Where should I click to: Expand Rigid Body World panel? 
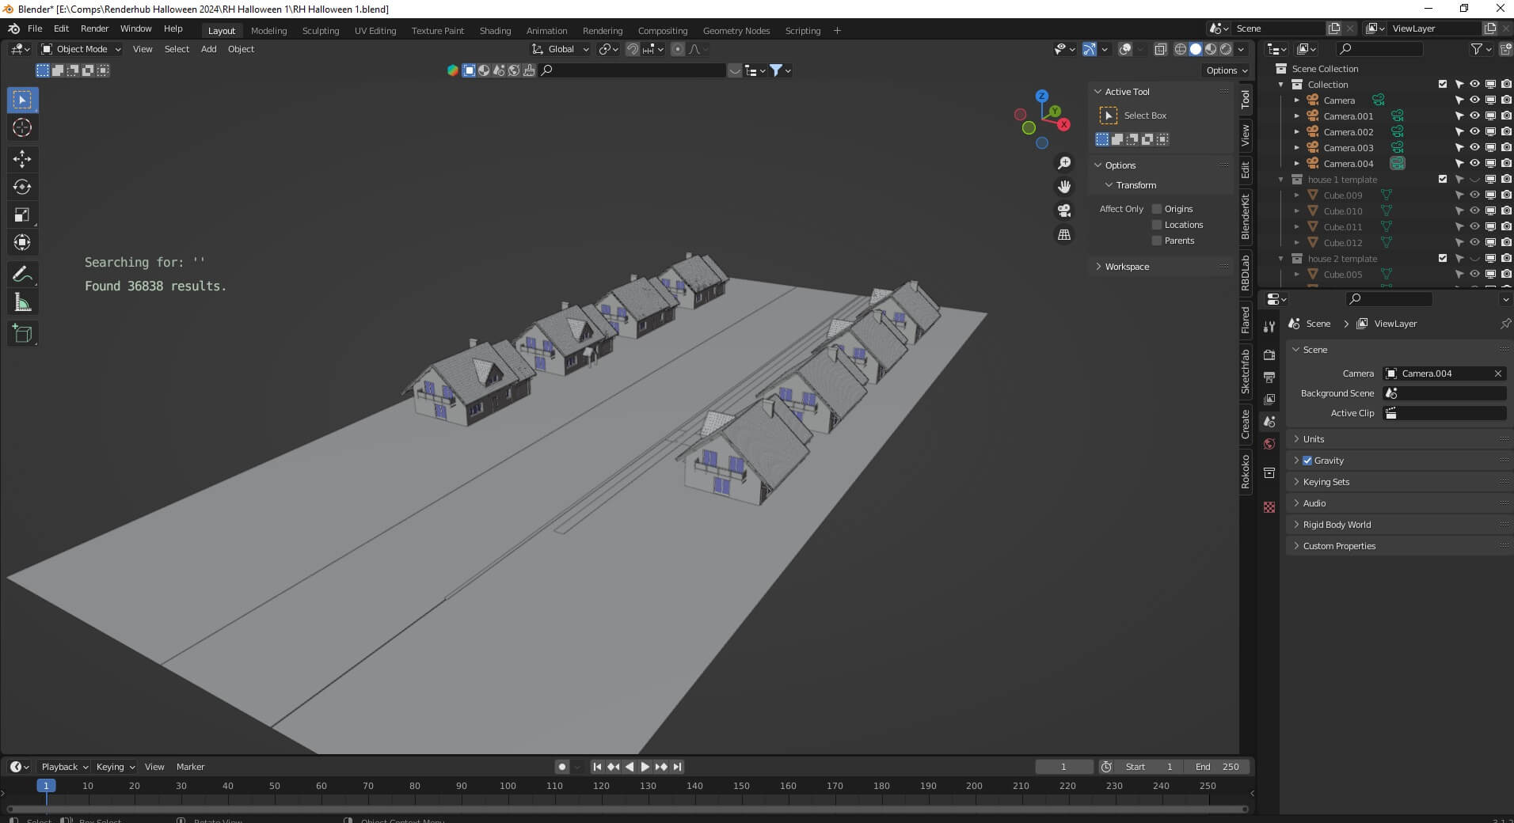(1337, 525)
